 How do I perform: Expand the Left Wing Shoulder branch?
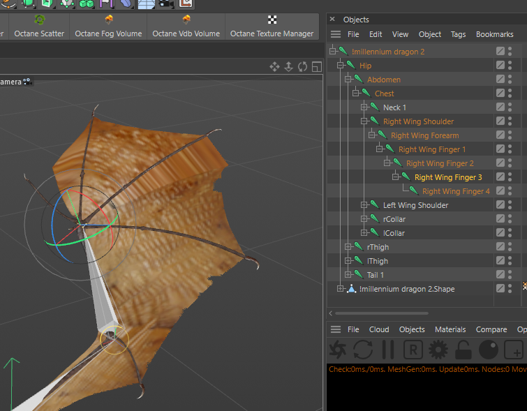pos(364,205)
